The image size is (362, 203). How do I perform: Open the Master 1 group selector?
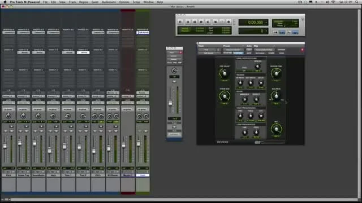click(128, 109)
